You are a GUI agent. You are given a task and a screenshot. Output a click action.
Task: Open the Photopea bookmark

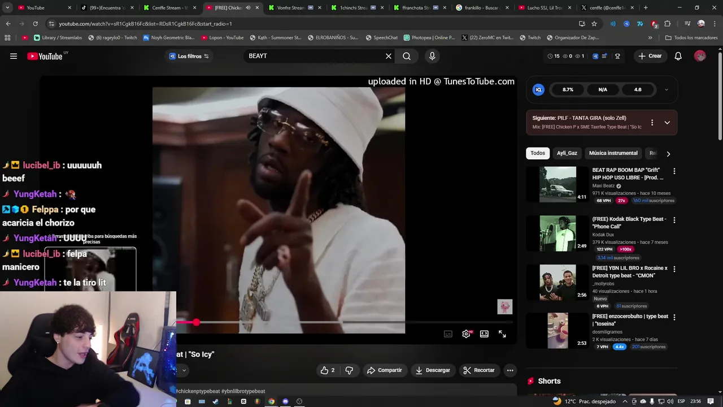(x=429, y=38)
